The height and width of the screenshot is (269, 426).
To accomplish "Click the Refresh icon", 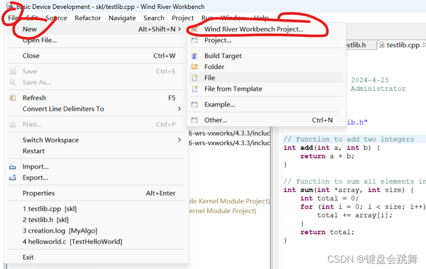I will 13,98.
